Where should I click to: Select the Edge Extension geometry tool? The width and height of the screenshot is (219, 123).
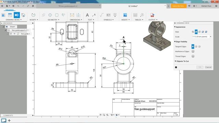tap(63, 15)
